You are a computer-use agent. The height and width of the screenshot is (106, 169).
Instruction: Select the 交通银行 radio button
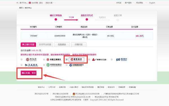point(22,65)
